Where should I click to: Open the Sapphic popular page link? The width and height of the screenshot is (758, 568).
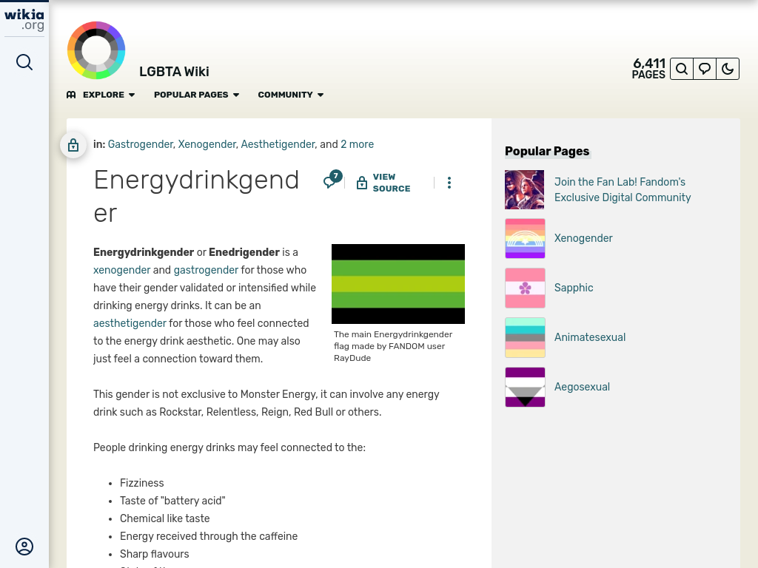tap(574, 288)
